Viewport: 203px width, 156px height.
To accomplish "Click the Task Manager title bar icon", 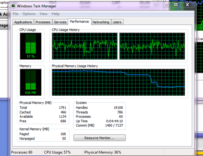I will pyautogui.click(x=14, y=6).
